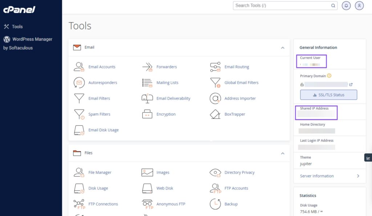This screenshot has height=216, width=372.
Task: Click the statistics chart side tab
Action: (x=368, y=158)
